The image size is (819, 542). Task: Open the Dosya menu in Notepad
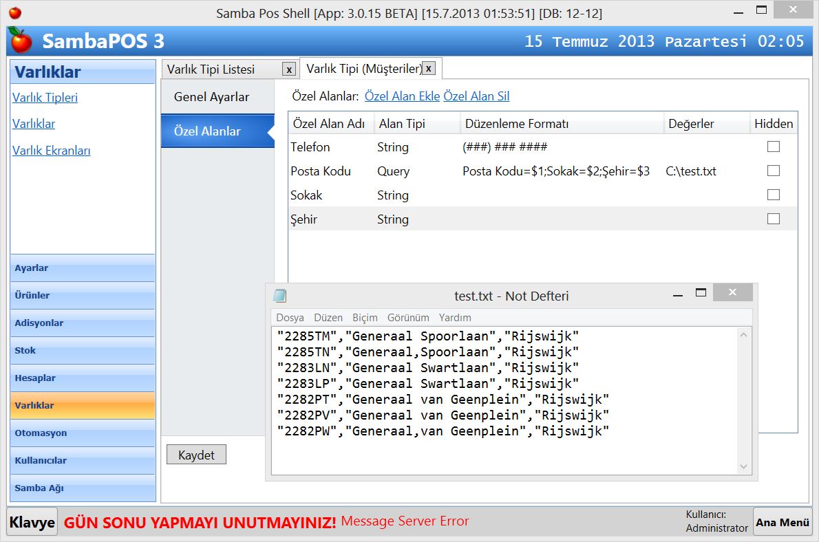(290, 318)
